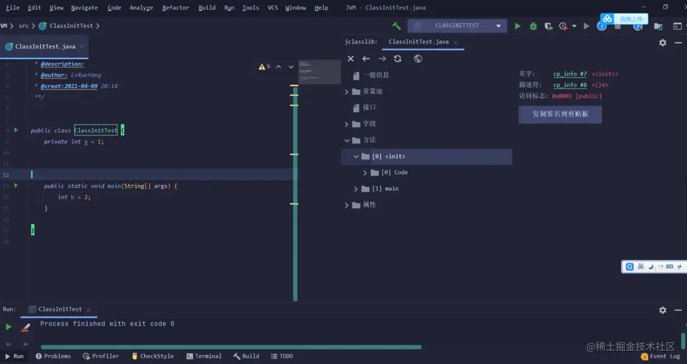Open the CLASSINITTEST run configuration dropdown
This screenshot has width=687, height=364.
point(457,26)
